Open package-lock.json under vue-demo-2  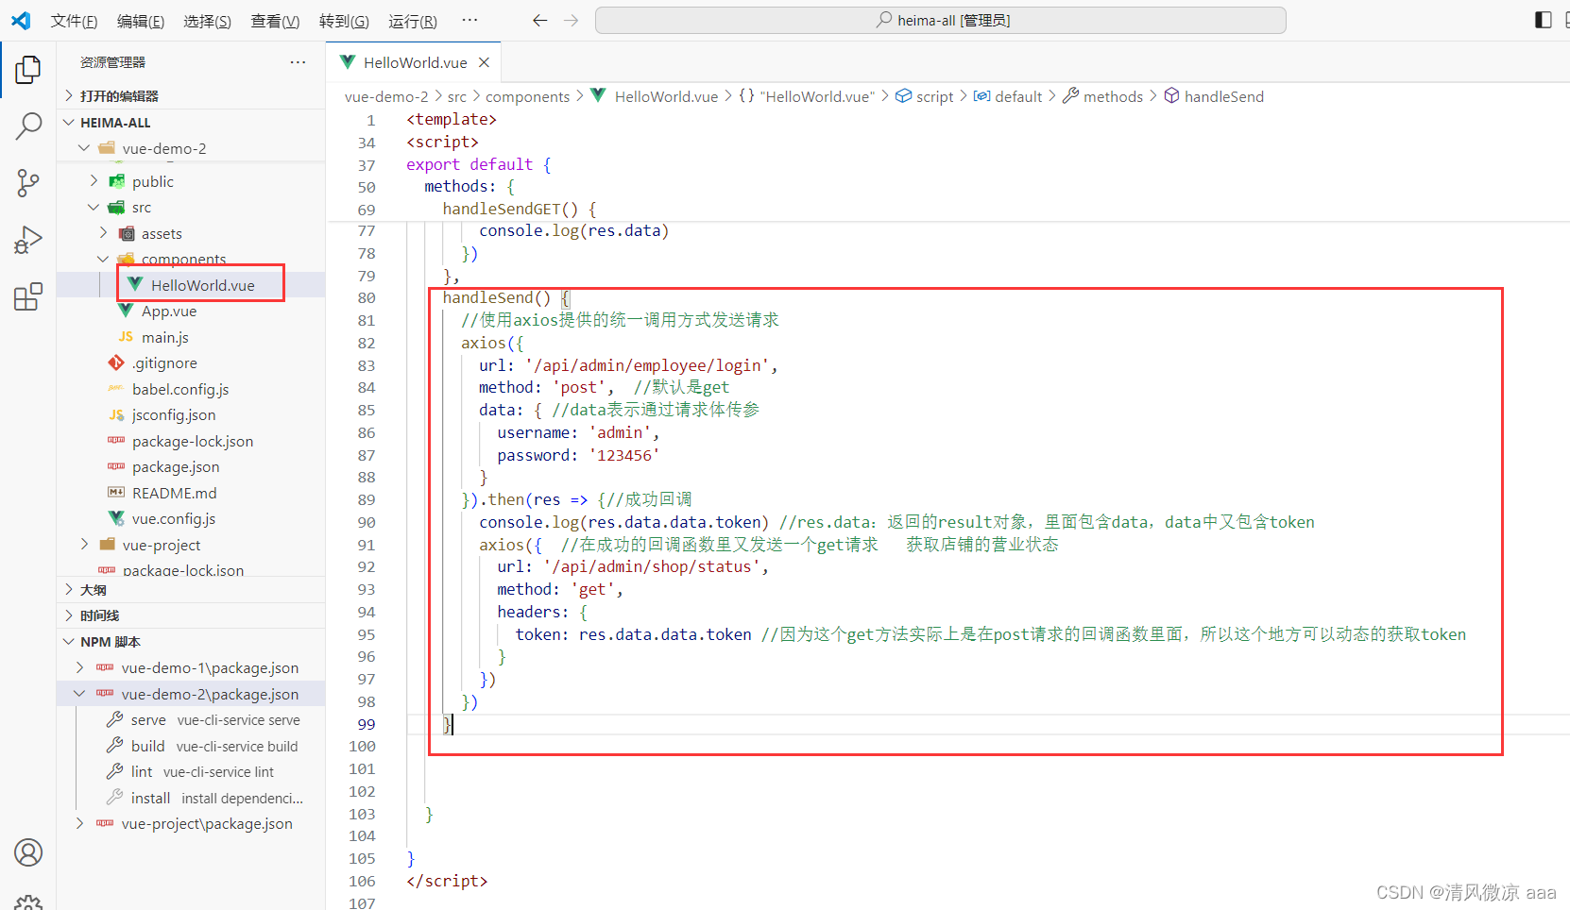tap(191, 441)
